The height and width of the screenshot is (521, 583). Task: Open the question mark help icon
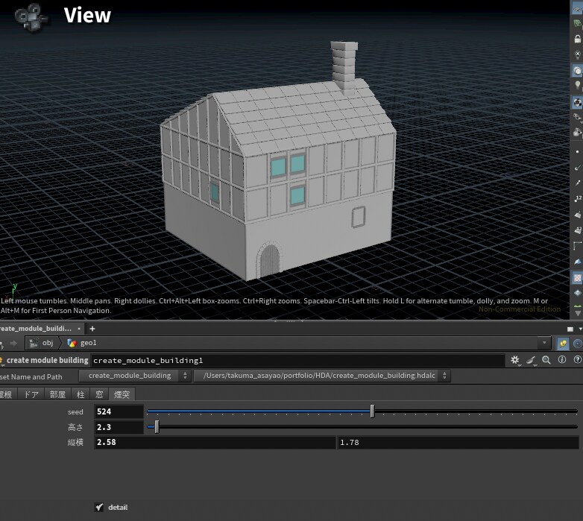[578, 359]
